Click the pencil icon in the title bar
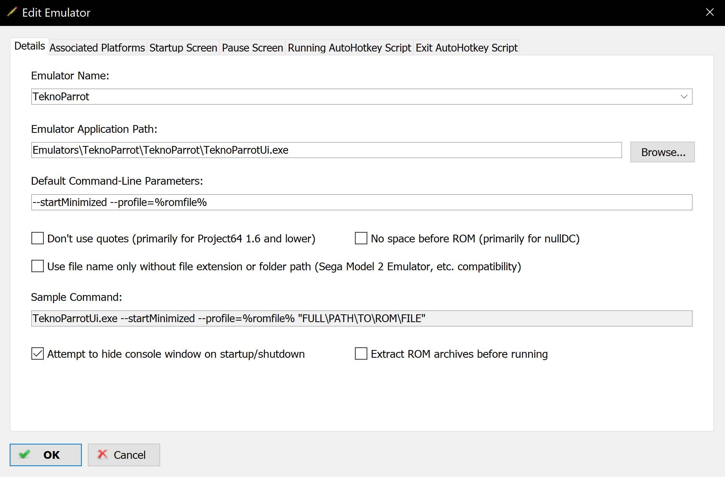Image resolution: width=725 pixels, height=477 pixels. [12, 12]
